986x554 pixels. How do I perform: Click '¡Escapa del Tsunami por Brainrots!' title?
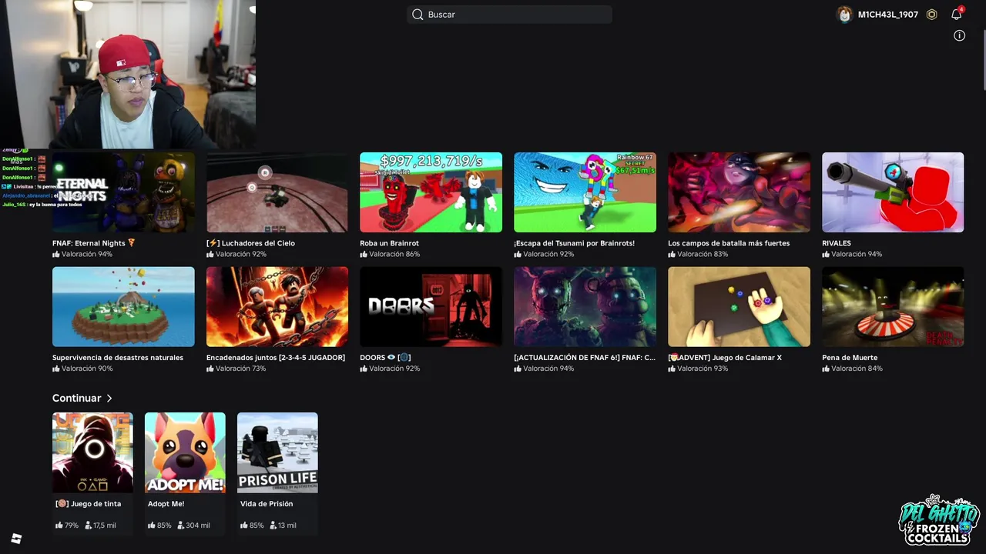pyautogui.click(x=574, y=243)
